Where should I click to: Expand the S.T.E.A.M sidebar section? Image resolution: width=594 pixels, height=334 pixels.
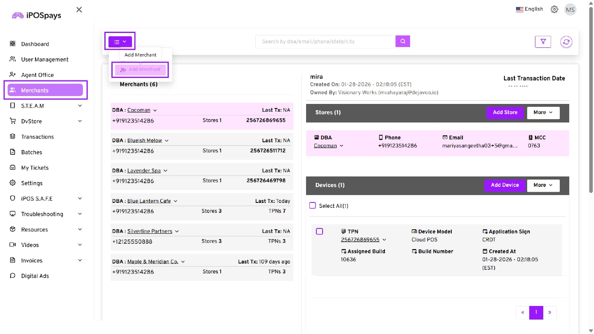coord(45,106)
